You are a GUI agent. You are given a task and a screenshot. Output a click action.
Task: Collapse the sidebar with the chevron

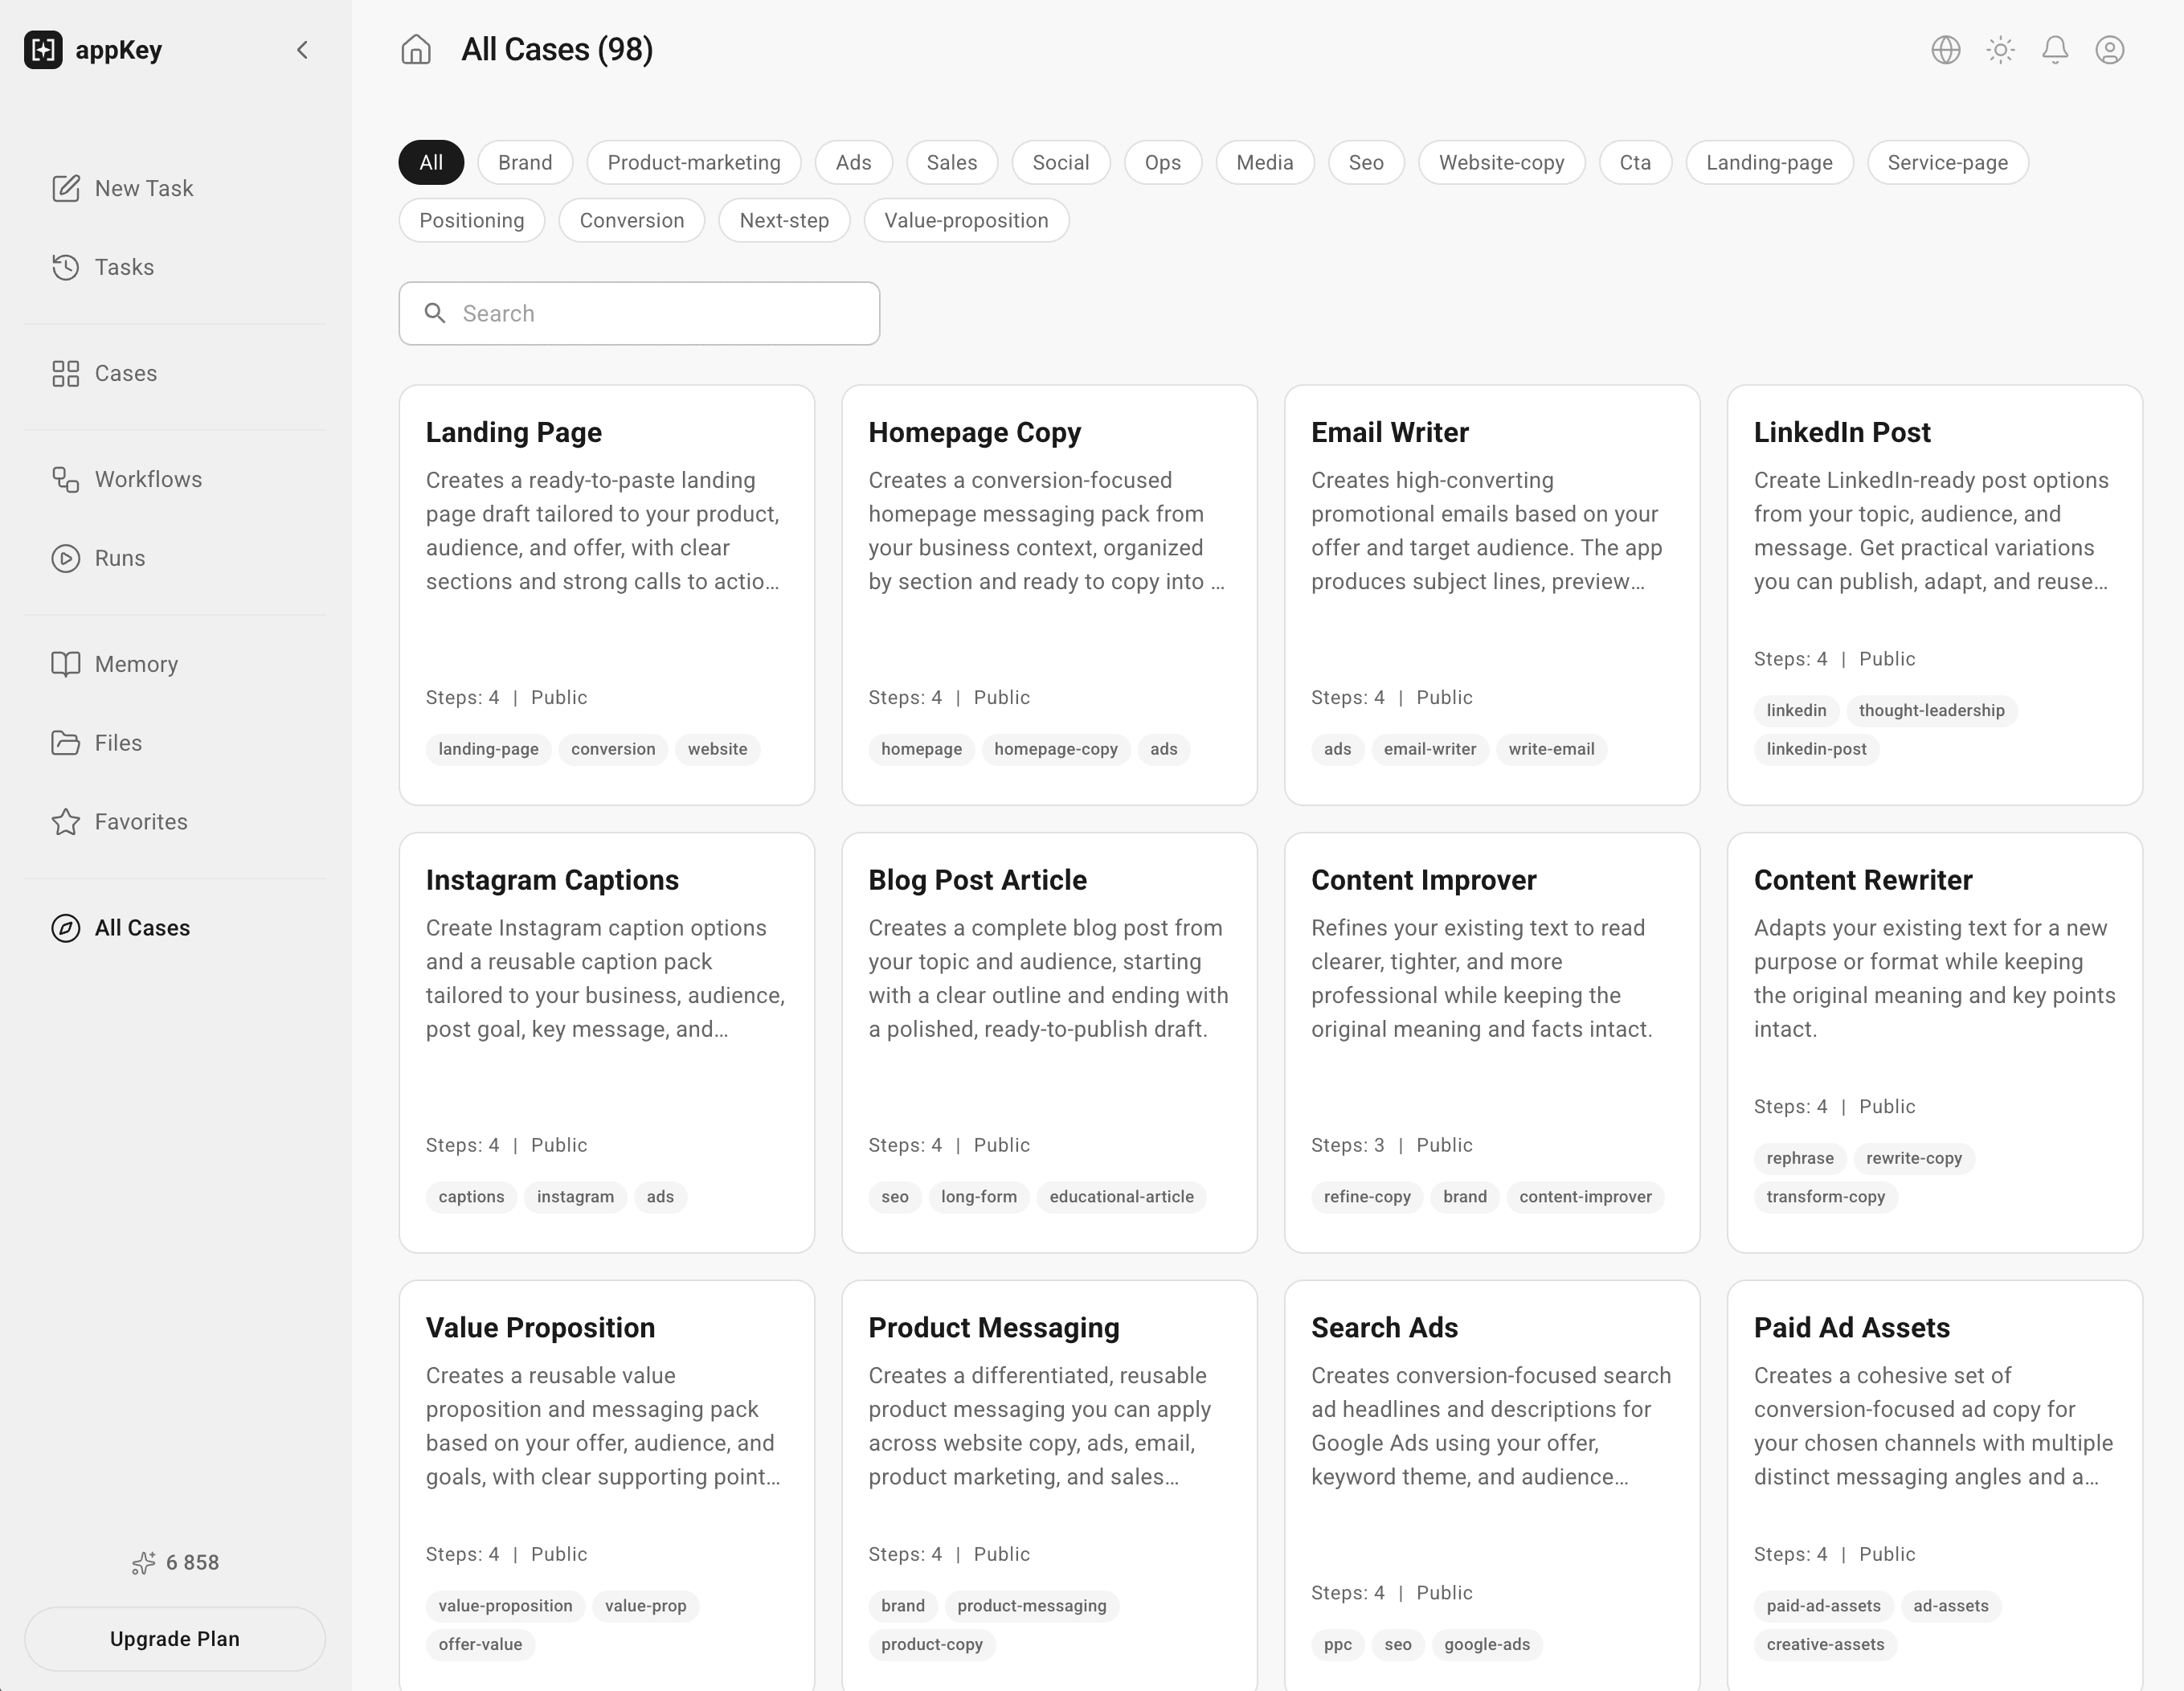(302, 50)
